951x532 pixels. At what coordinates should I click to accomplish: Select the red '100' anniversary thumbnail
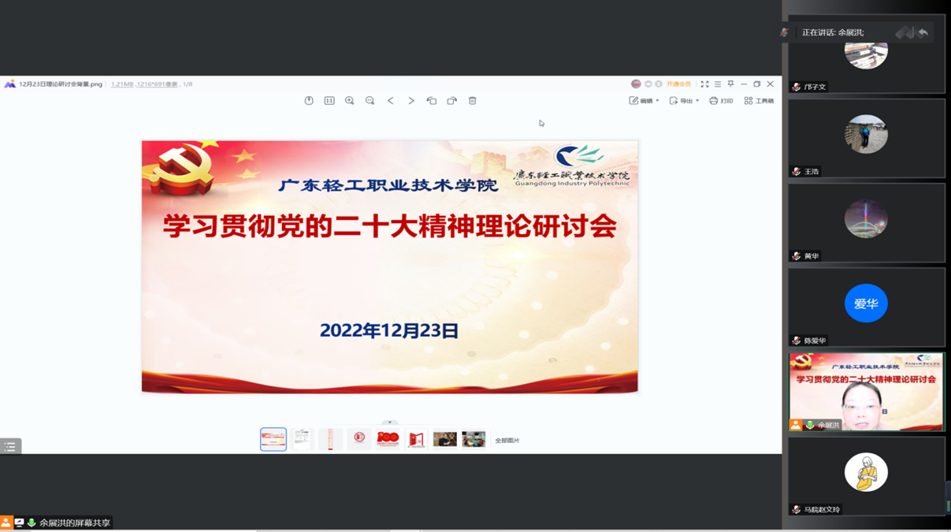coord(388,439)
